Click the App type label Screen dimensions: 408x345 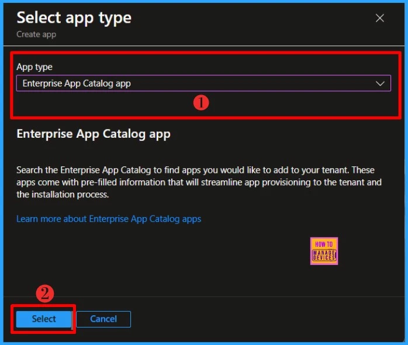coord(34,67)
